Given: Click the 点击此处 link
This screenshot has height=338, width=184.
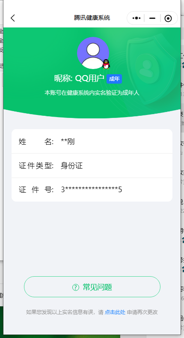Looking at the screenshot, I should (x=115, y=312).
